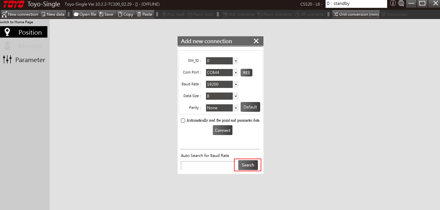Viewport: 440px width, 210px height.
Task: Click the Data Size value 8
Action: coord(219,96)
